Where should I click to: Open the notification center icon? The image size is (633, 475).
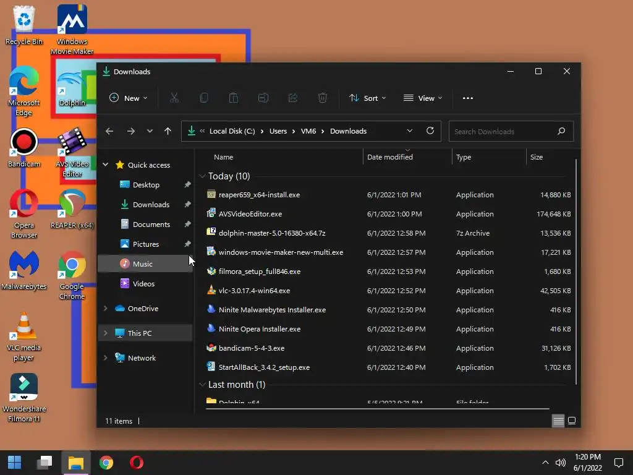pyautogui.click(x=618, y=463)
